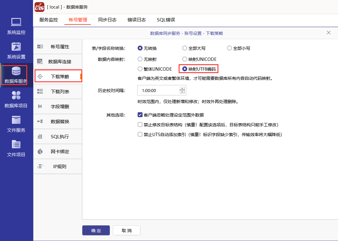Open 帐号属性 settings page
This screenshot has width=338, height=241.
point(58,46)
